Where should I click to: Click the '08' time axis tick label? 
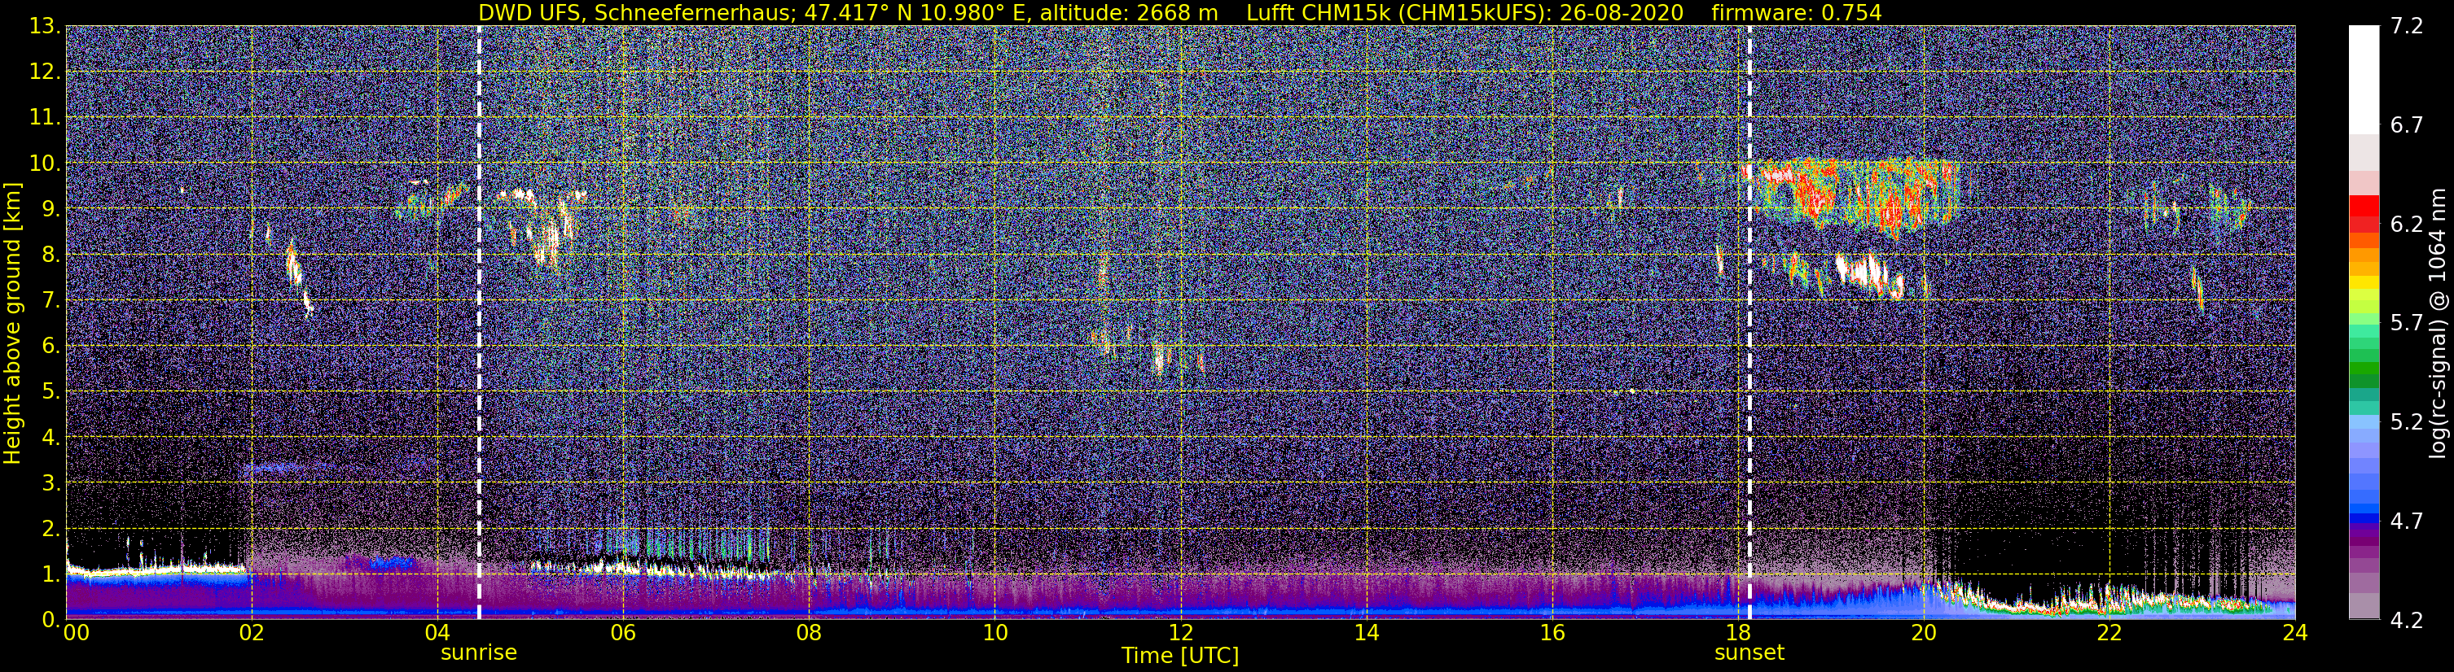click(x=808, y=634)
